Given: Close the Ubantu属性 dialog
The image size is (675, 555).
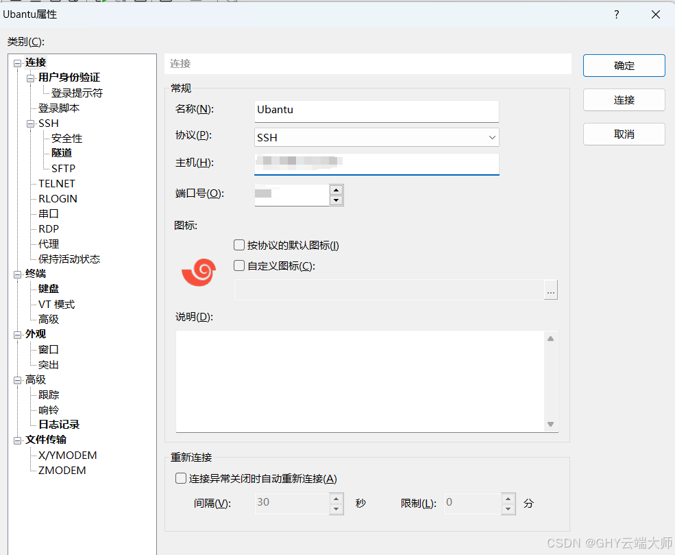Looking at the screenshot, I should point(656,14).
